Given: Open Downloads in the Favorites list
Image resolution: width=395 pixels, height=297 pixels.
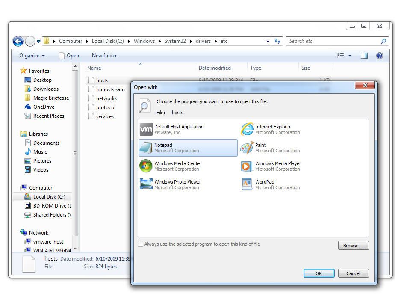Looking at the screenshot, I should tap(46, 89).
